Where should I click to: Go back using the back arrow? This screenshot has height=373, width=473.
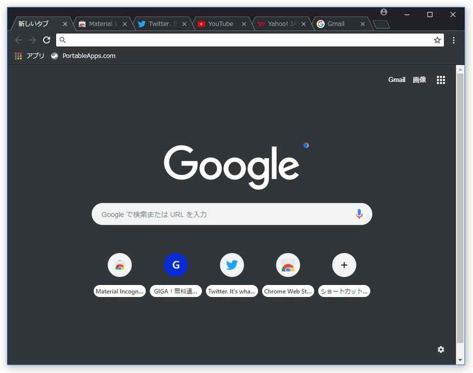(18, 40)
